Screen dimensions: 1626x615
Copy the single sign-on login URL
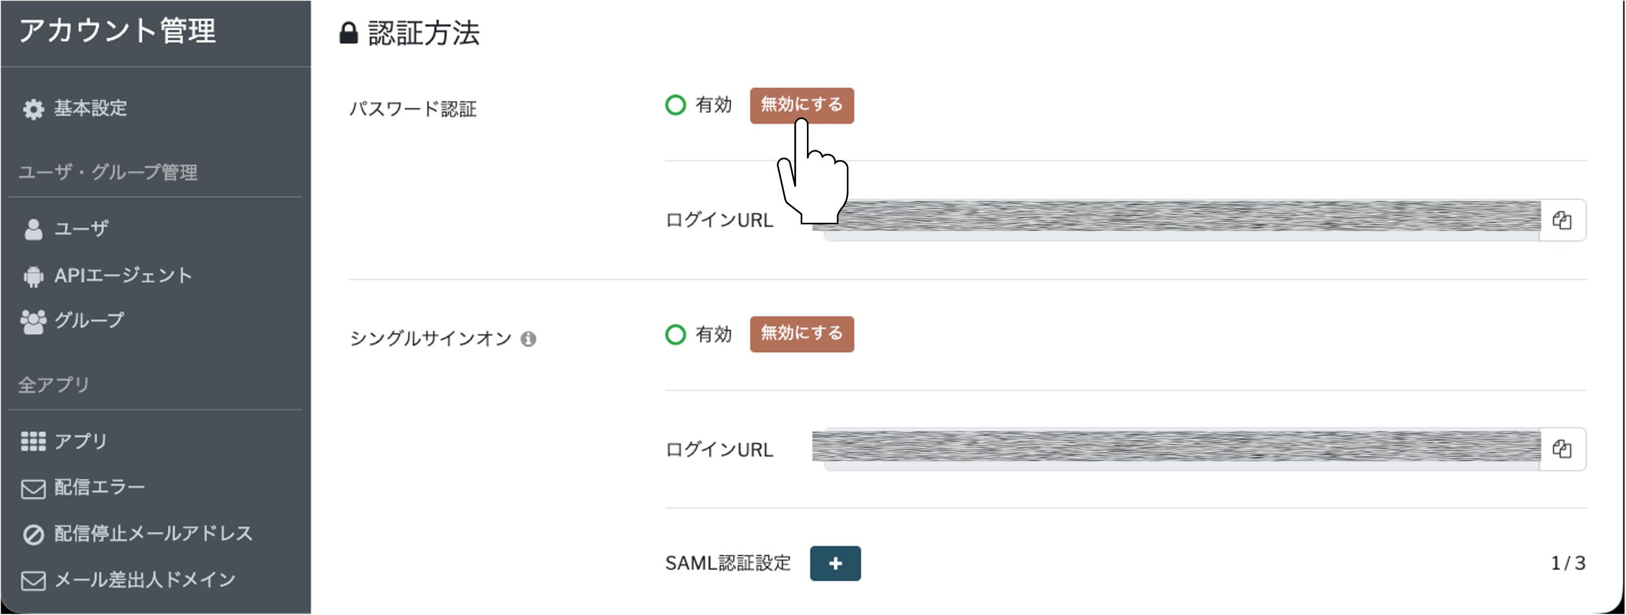coord(1562,449)
